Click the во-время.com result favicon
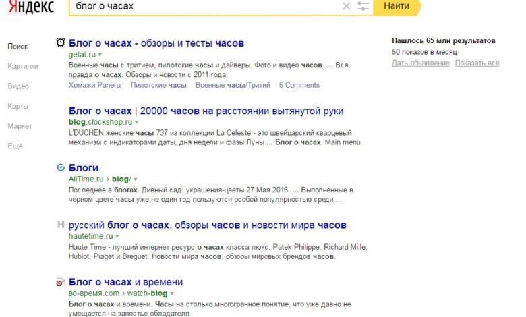The height and width of the screenshot is (317, 526). [x=61, y=282]
